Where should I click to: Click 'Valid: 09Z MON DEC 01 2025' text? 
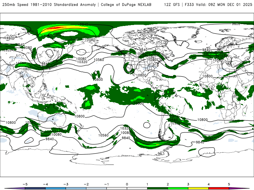click(224, 4)
